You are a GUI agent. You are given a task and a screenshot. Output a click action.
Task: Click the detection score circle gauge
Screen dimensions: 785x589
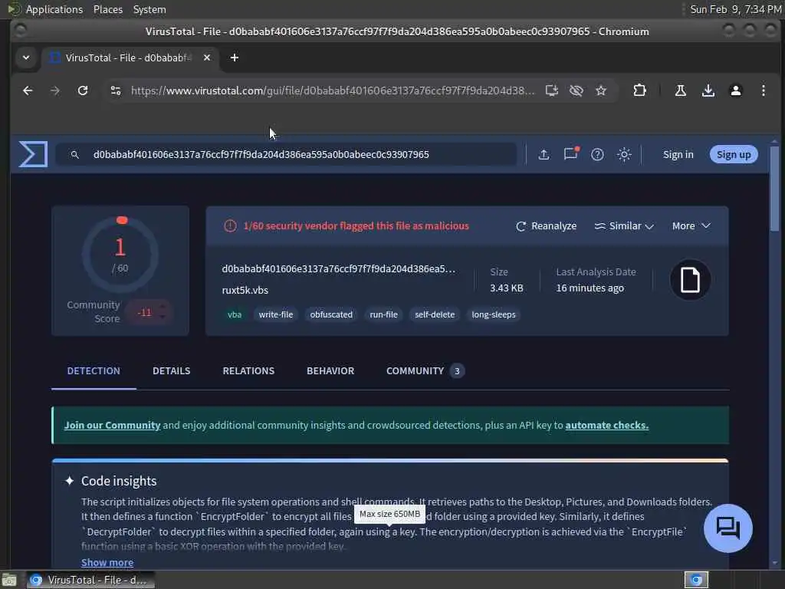[x=120, y=255]
